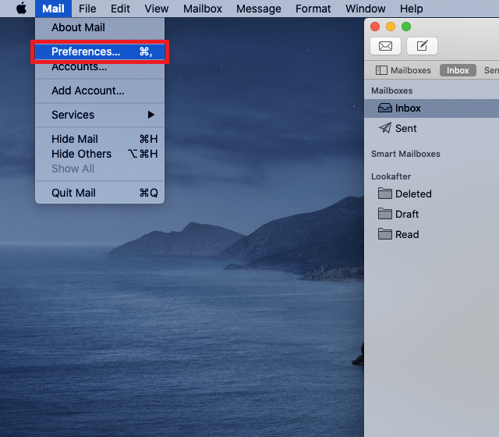499x437 pixels.
Task: Close the Mail window with red button
Action: tap(375, 27)
